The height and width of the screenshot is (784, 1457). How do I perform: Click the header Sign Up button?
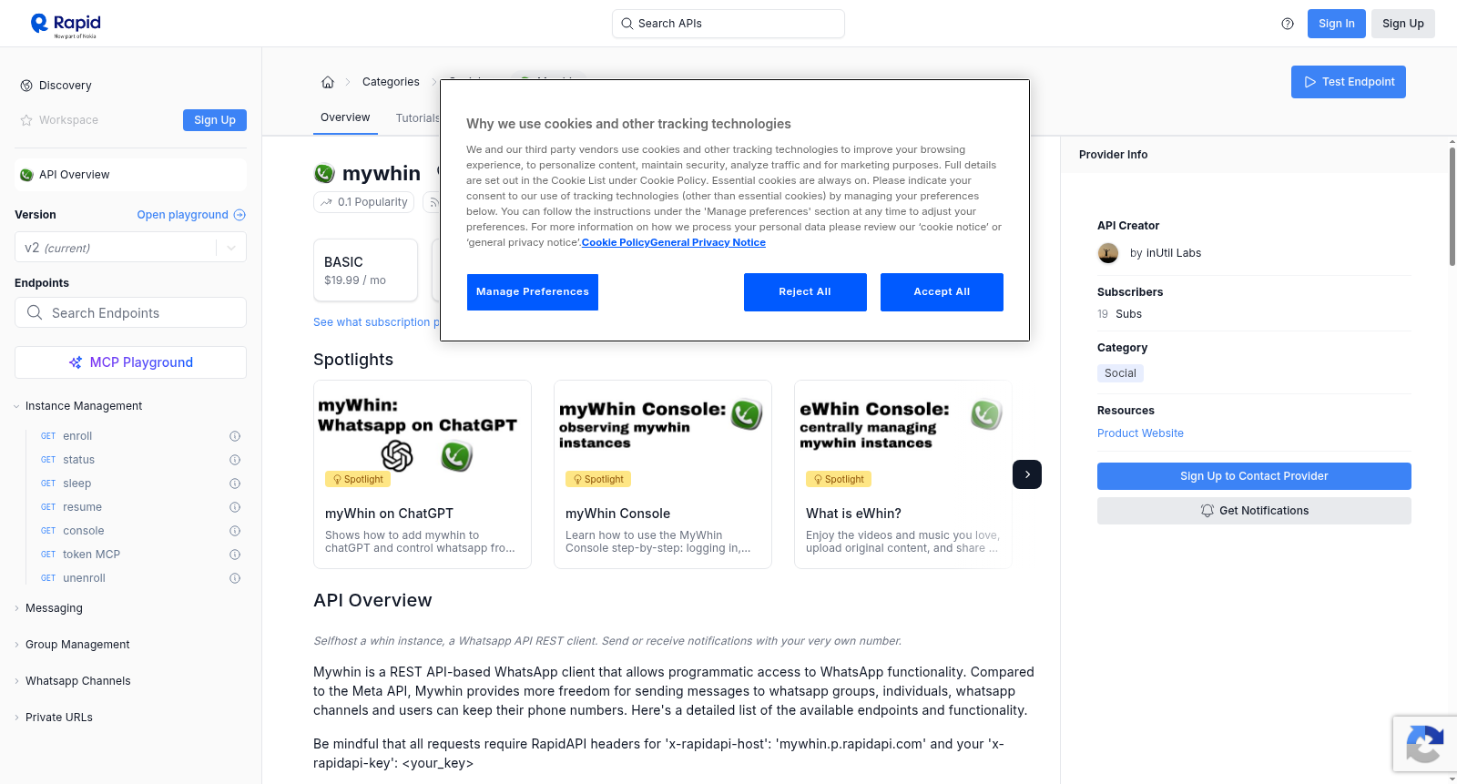[x=1403, y=24]
